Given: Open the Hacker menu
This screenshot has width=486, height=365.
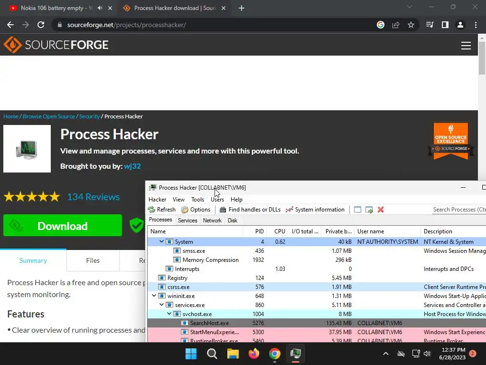Looking at the screenshot, I should pos(157,200).
